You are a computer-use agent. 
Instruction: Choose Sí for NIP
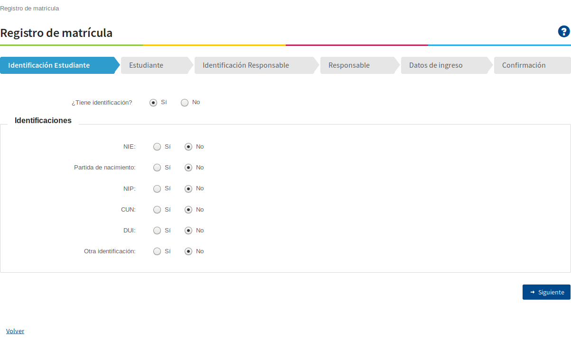point(157,189)
